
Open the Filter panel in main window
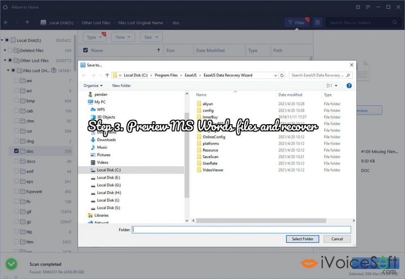(x=297, y=23)
